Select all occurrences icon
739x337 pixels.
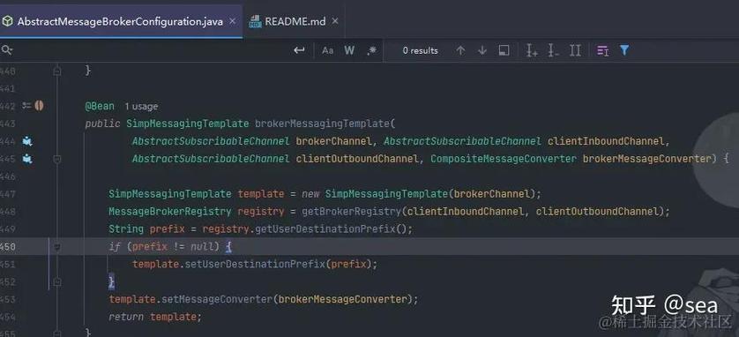pos(575,50)
